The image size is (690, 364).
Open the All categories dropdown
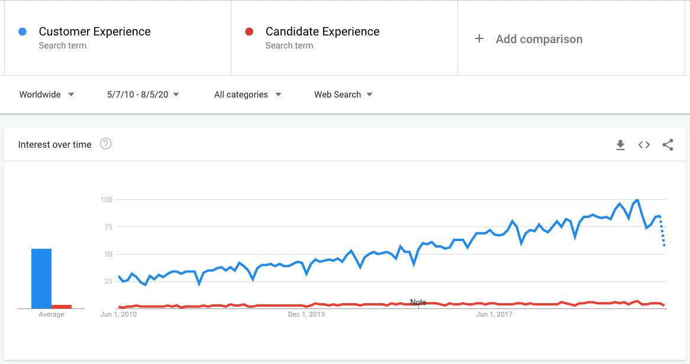point(247,95)
